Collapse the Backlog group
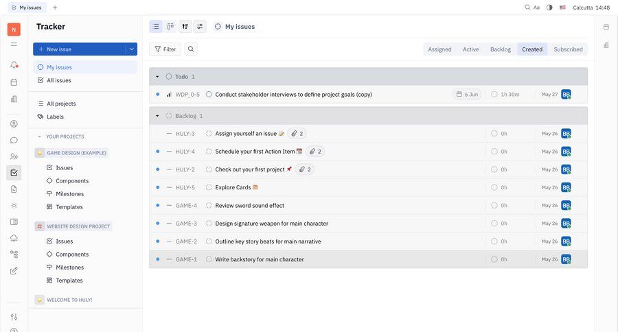 (x=157, y=116)
